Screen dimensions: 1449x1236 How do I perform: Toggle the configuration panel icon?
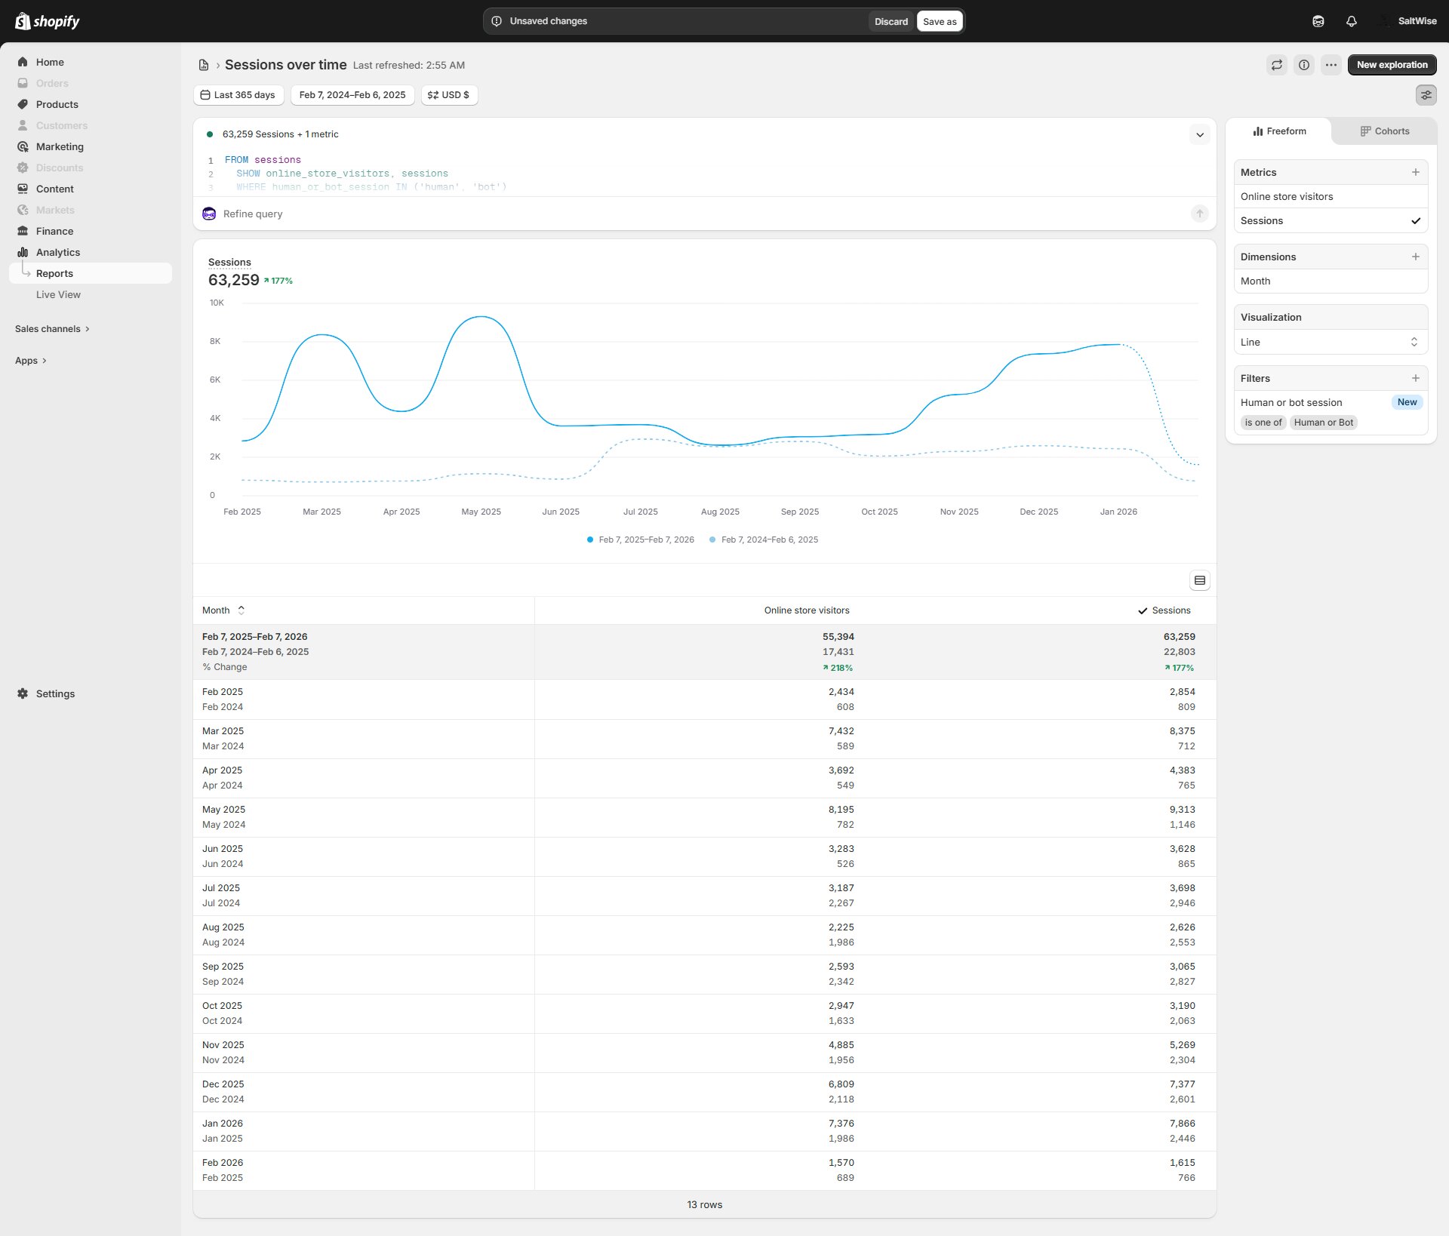point(1426,95)
